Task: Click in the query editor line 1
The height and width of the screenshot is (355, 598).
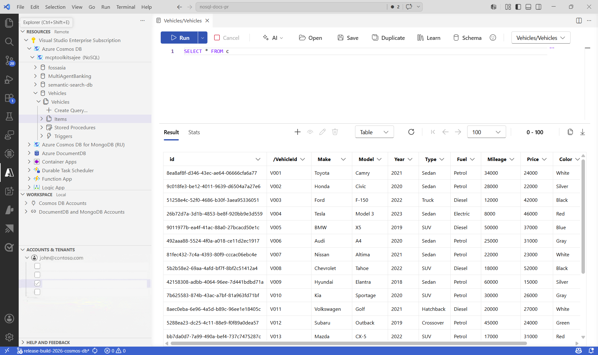Action: [x=365, y=51]
